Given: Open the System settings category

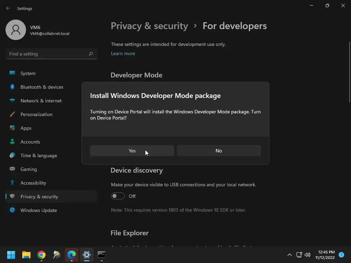Looking at the screenshot, I should [x=51, y=73].
